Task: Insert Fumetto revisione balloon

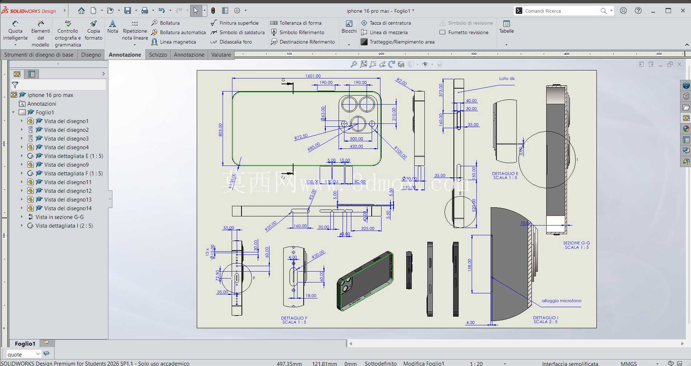Action: [x=464, y=32]
